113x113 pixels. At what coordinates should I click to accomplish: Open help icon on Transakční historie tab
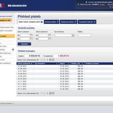94,22
